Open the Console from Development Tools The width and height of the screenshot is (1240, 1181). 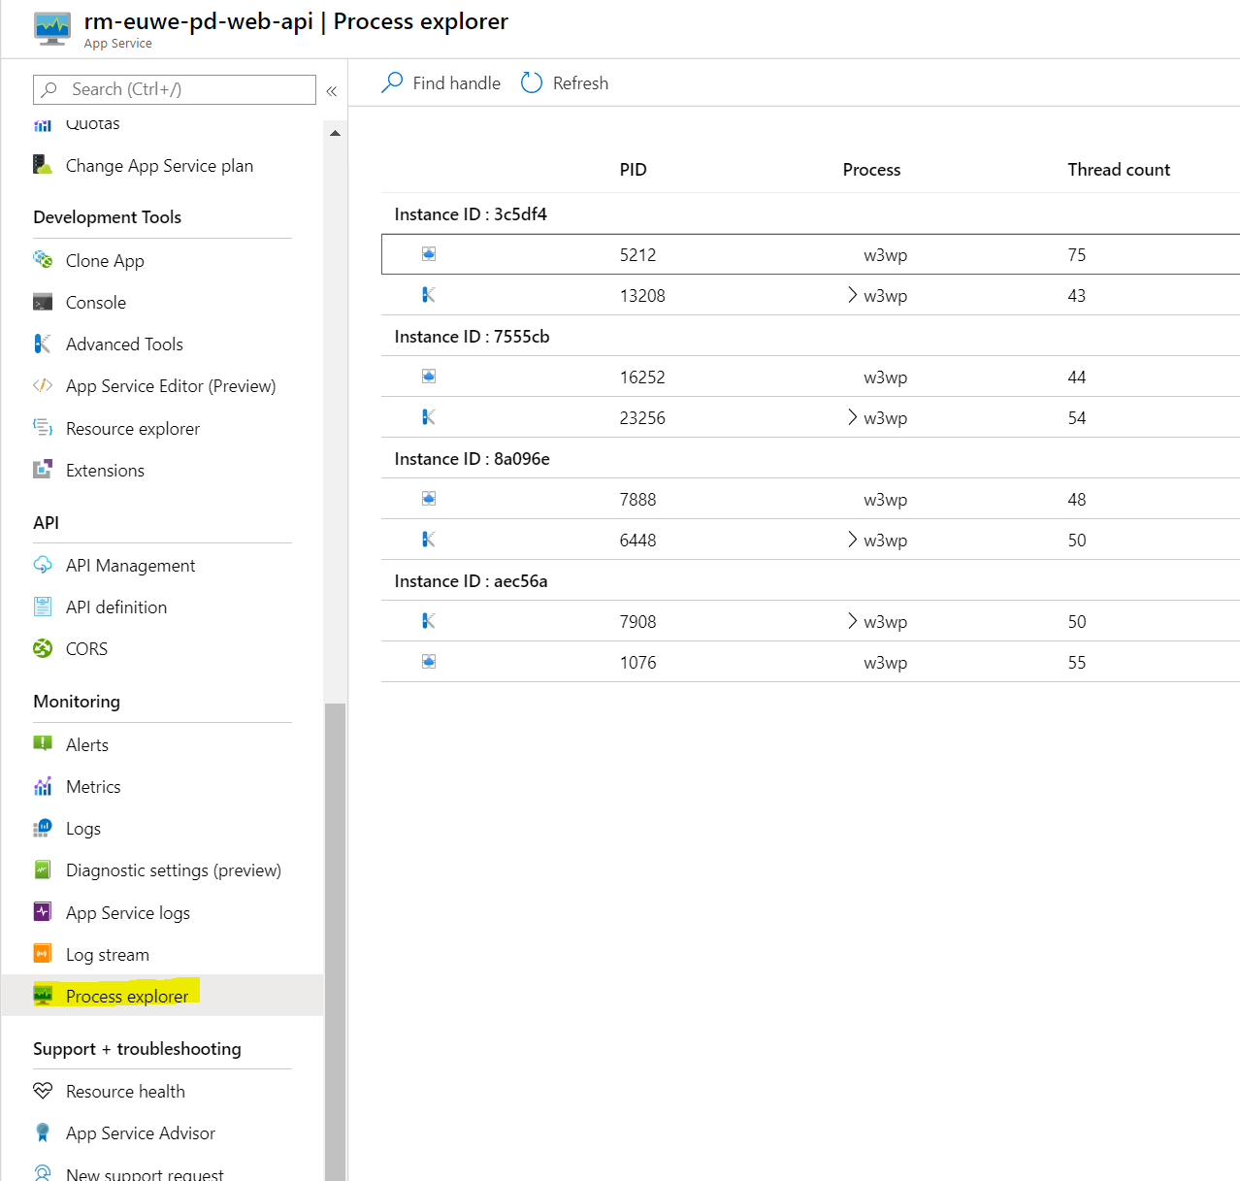pos(94,302)
